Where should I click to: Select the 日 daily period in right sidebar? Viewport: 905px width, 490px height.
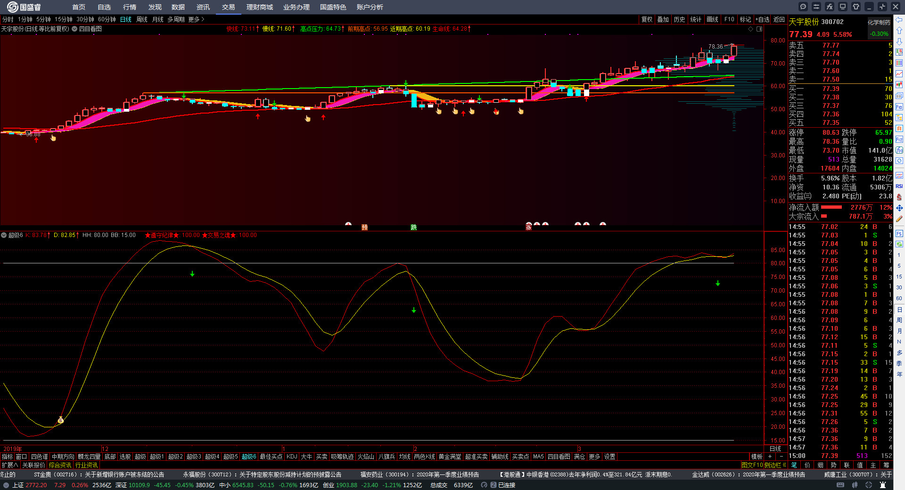[899, 310]
